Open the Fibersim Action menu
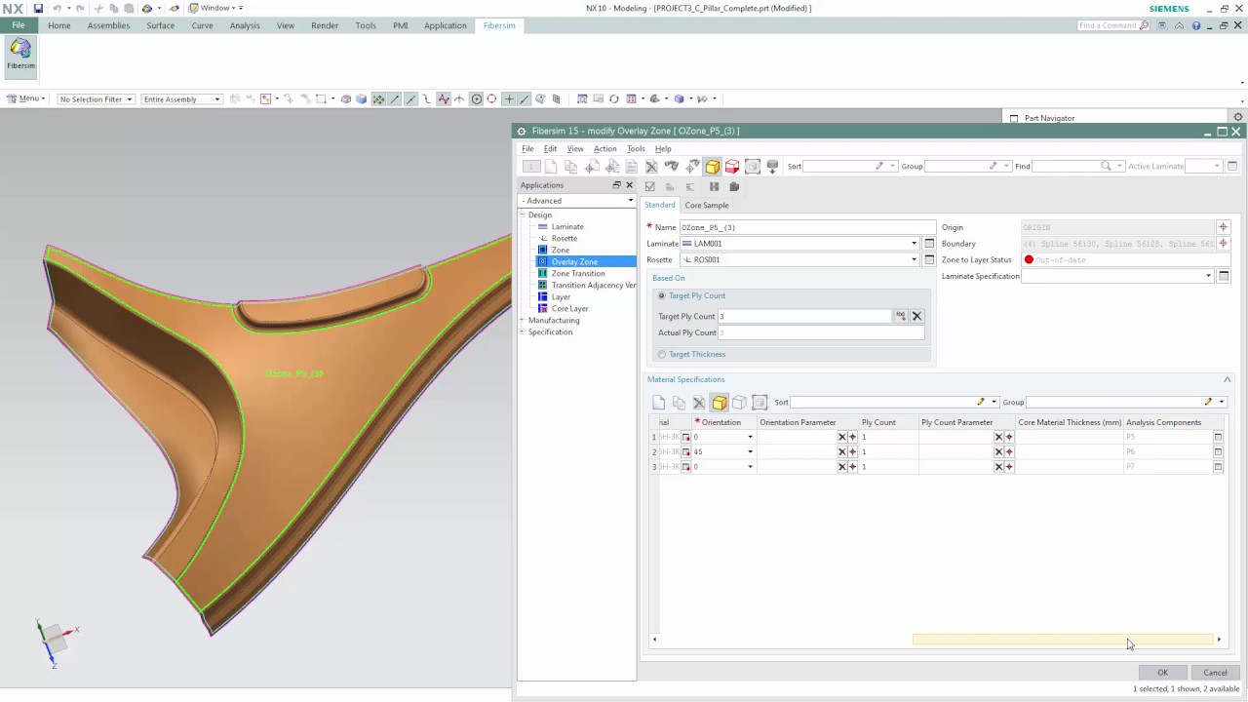Viewport: 1248px width, 702px height. pos(604,149)
